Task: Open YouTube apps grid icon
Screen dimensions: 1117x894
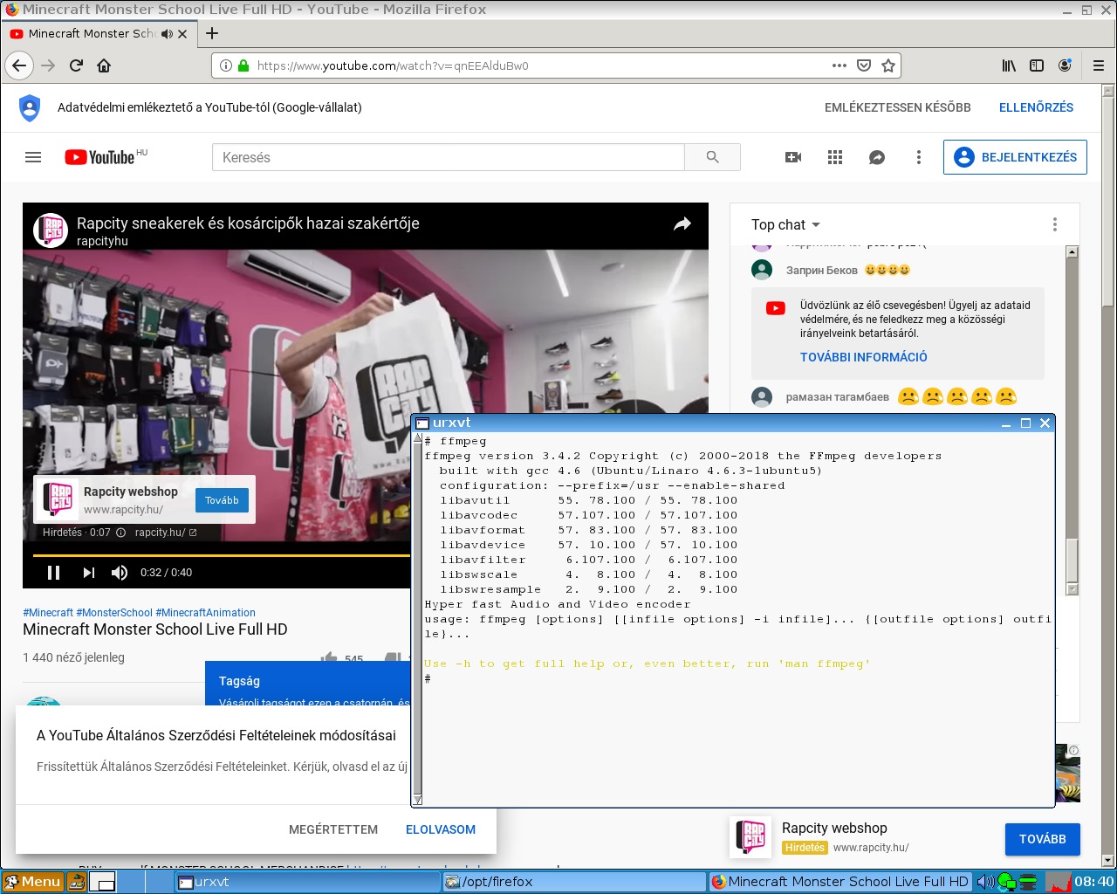Action: click(x=835, y=157)
